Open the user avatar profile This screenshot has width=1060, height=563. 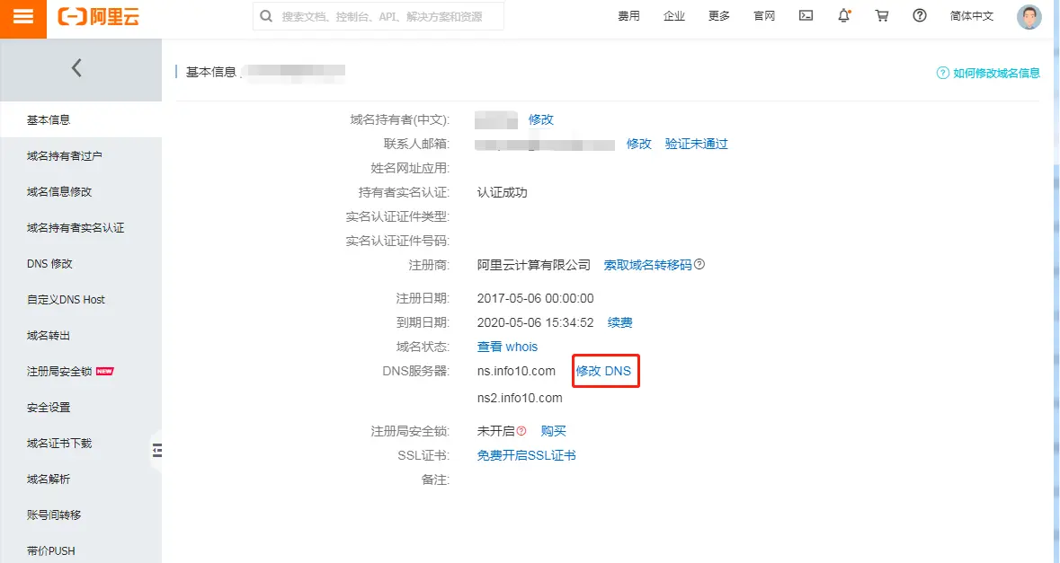pos(1029,16)
